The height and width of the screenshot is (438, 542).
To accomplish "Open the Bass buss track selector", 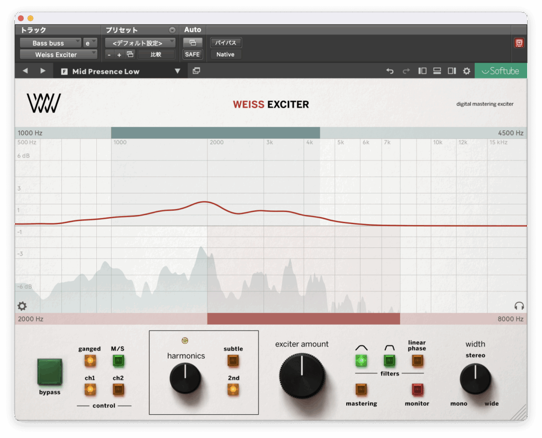I will tap(50, 43).
